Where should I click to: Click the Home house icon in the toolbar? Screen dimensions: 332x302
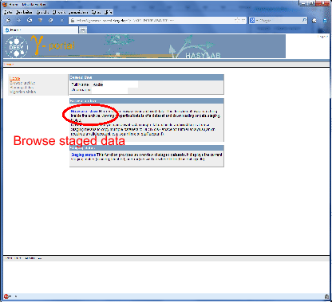[314, 20]
